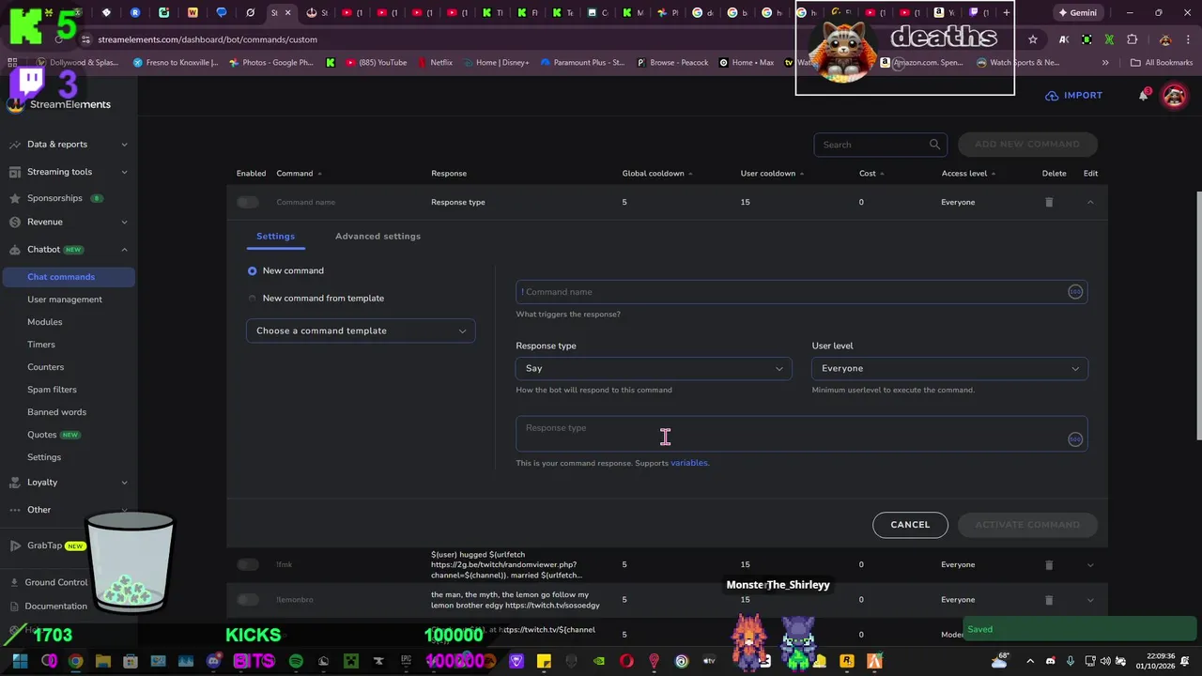
Task: Collapse the Chatbot menu
Action: pos(124,250)
